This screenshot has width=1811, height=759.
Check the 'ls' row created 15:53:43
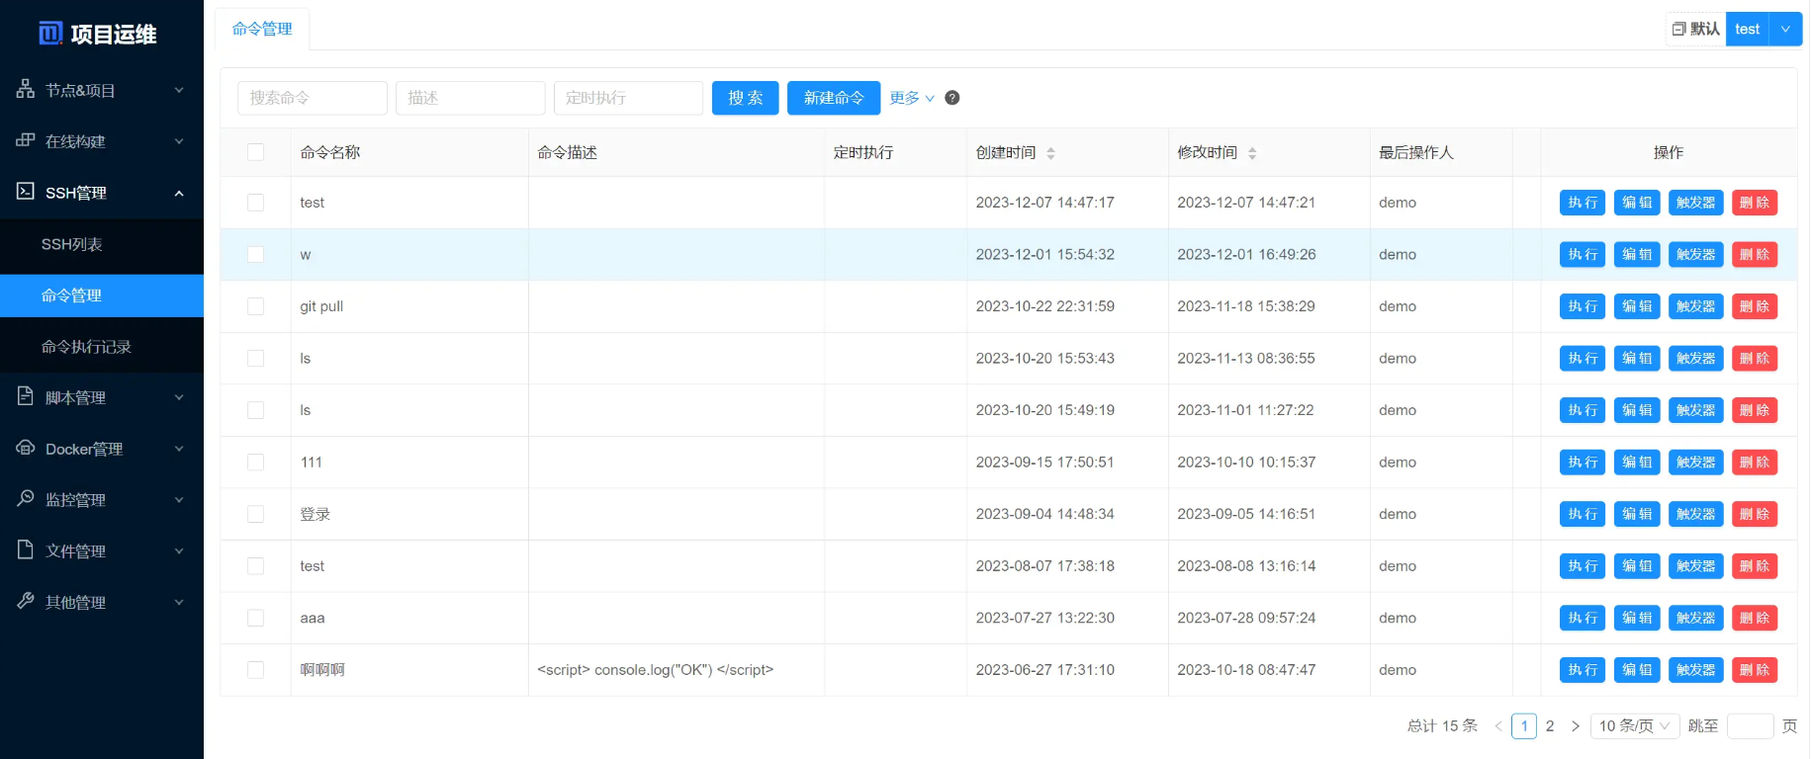point(256,359)
